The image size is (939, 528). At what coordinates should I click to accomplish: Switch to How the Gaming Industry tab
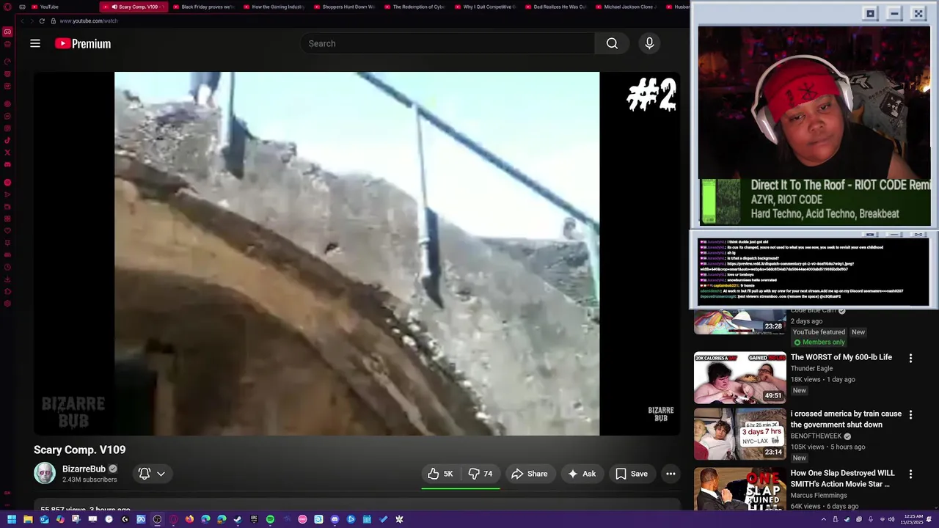click(x=274, y=7)
